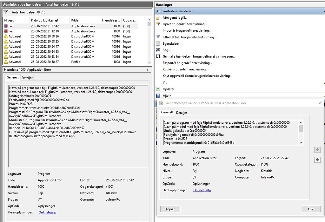Image resolution: width=325 pixels, height=222 pixels.
Task: Refresh events with the Opdater icon
Action: point(157,89)
